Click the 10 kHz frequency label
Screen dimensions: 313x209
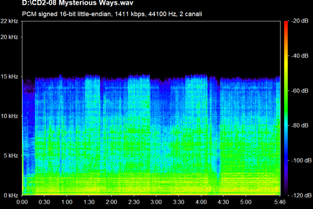click(9, 116)
